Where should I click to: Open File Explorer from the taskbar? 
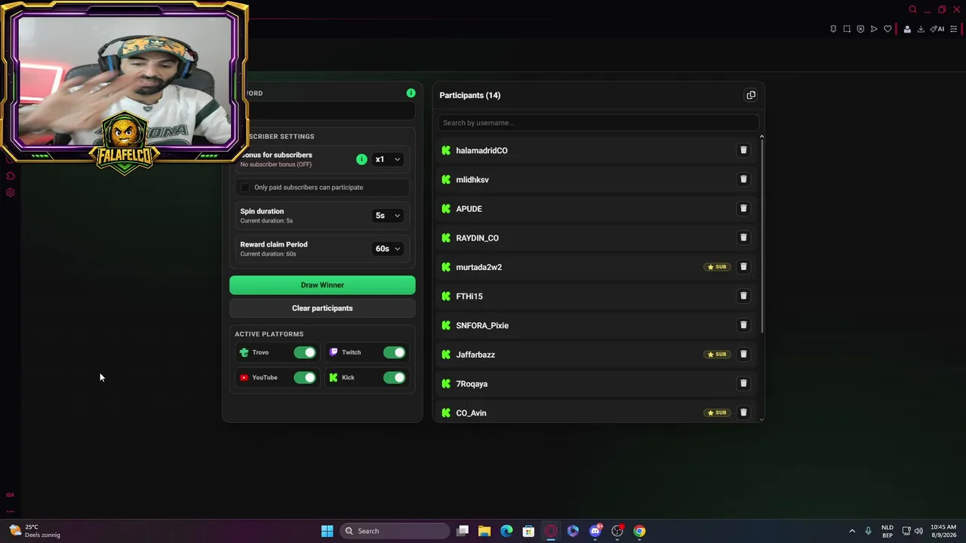[x=485, y=531]
